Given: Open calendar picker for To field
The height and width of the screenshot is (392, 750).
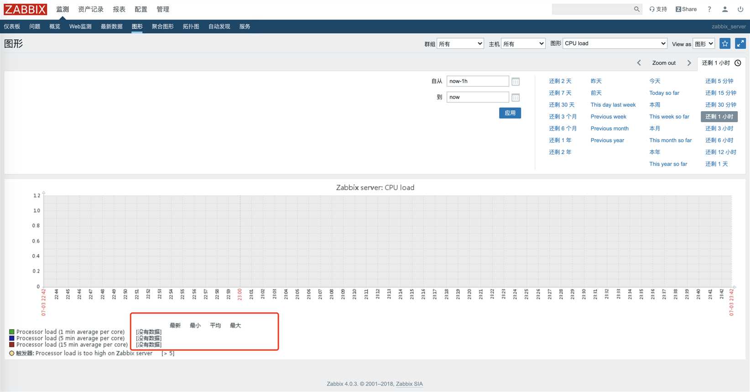Looking at the screenshot, I should point(516,97).
